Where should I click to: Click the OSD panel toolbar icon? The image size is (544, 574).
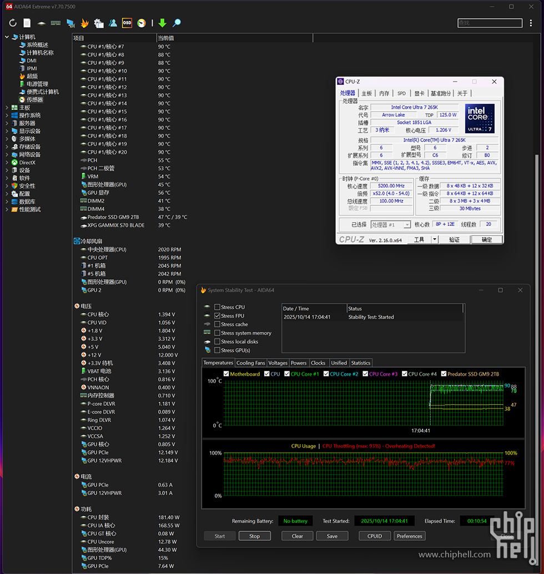[x=127, y=23]
